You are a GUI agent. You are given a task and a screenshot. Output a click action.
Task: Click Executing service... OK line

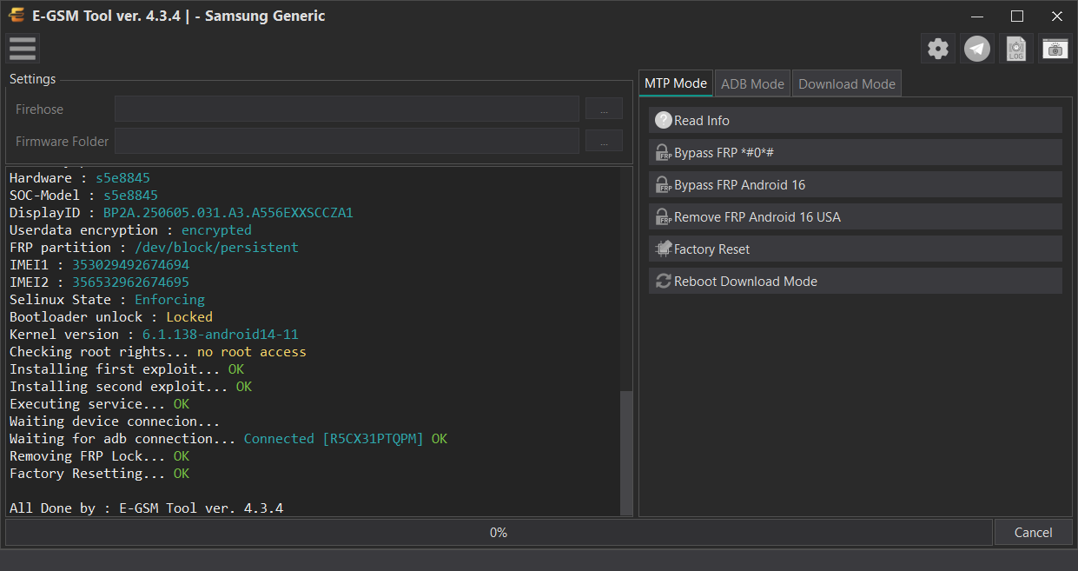click(99, 403)
